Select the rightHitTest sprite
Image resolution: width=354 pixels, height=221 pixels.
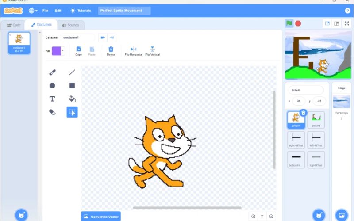pos(296,140)
